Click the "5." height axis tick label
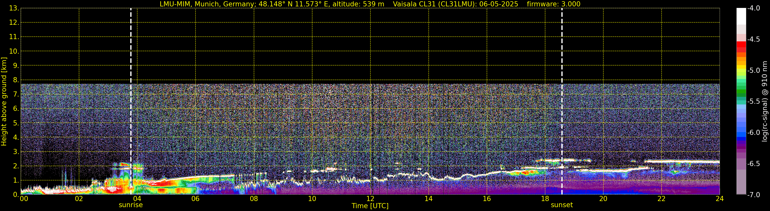The image size is (770, 211). [x=16, y=123]
